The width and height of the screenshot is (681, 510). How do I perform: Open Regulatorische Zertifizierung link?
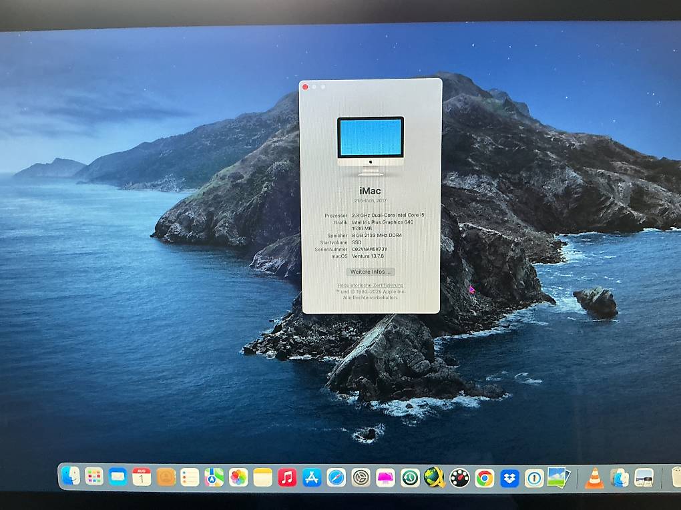click(x=371, y=286)
